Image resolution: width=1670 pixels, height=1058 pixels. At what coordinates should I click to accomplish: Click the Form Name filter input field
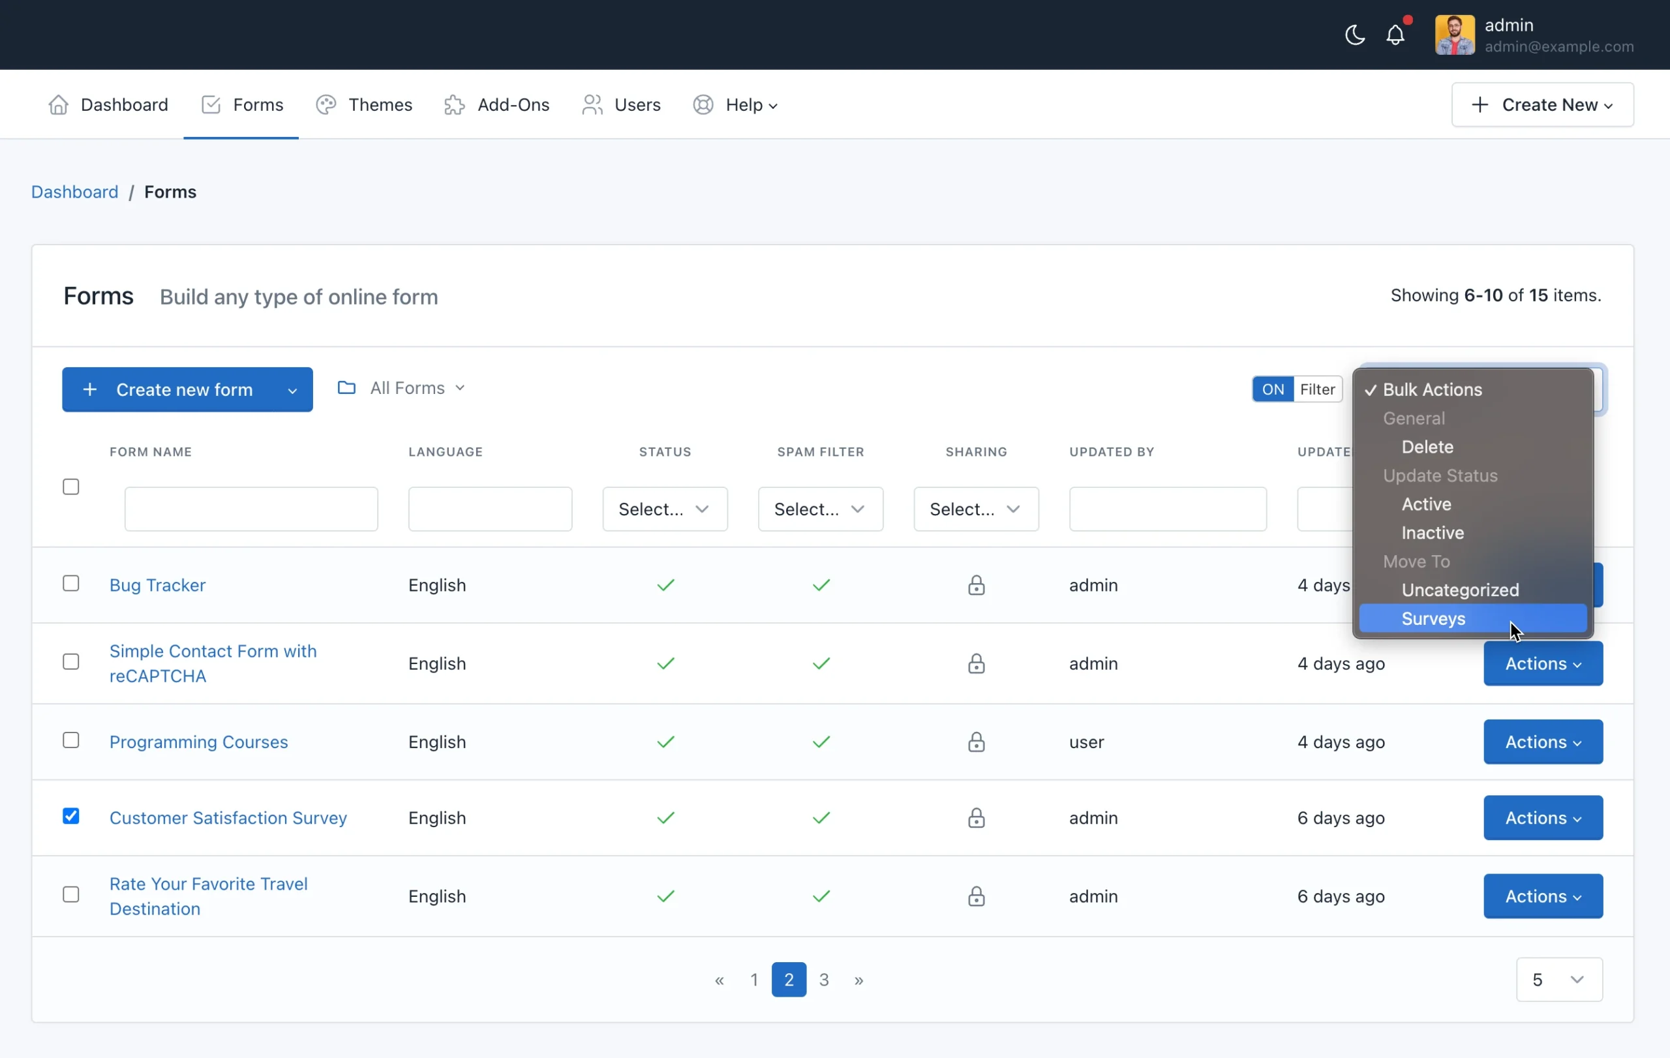click(251, 509)
